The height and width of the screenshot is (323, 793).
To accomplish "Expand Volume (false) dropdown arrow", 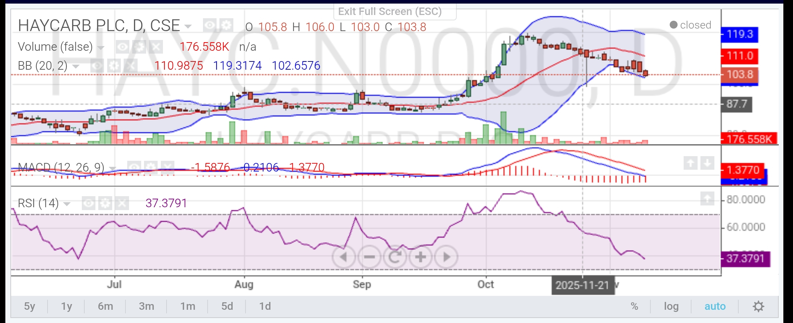I will [x=101, y=48].
